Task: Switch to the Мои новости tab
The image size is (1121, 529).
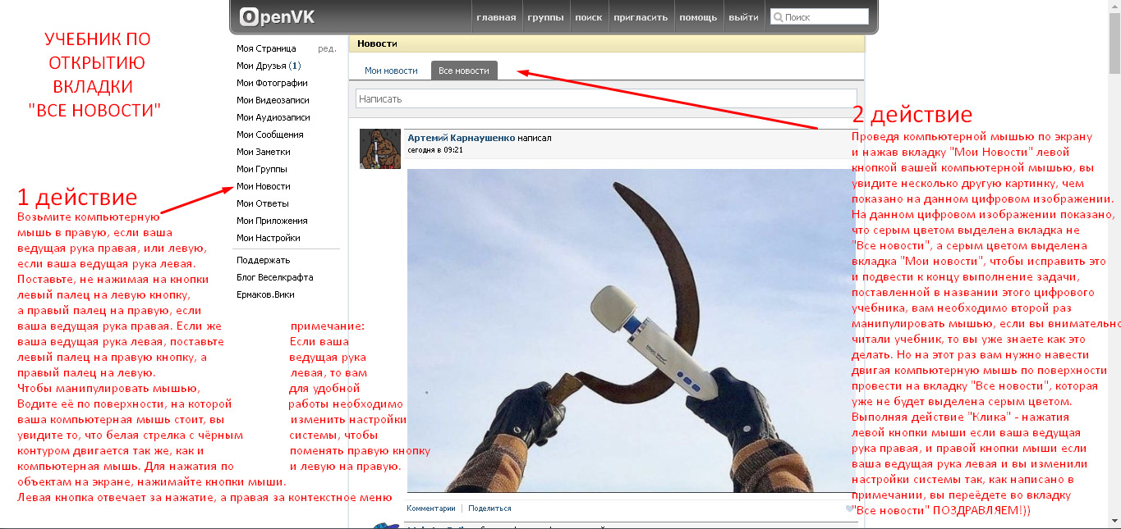Action: (x=391, y=71)
